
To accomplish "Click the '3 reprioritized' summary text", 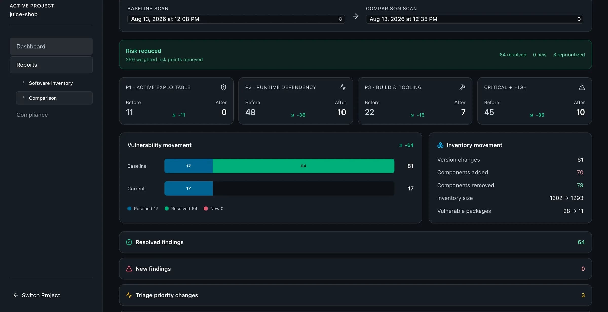I will [569, 55].
